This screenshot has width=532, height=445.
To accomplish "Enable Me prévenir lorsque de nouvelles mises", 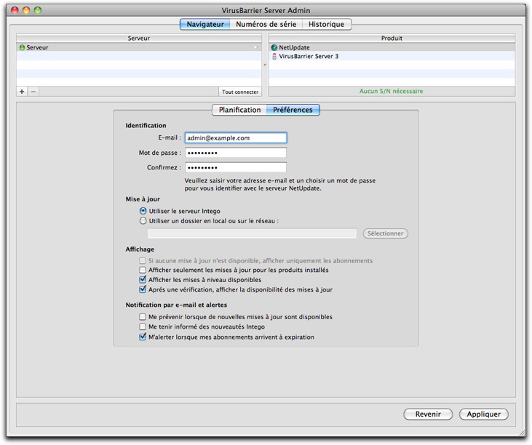I will pos(143,317).
